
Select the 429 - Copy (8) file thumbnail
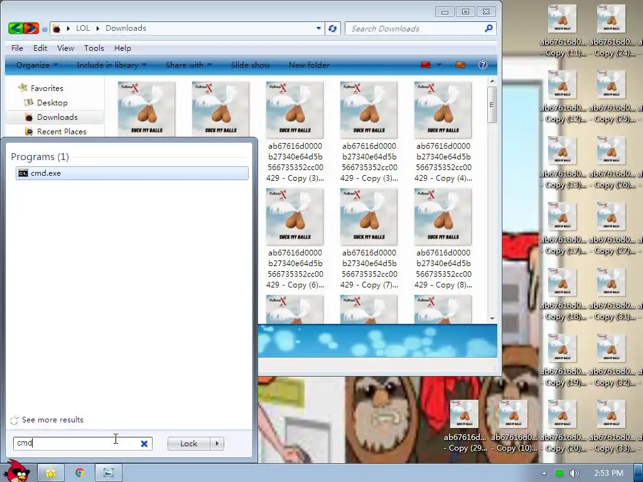[443, 217]
